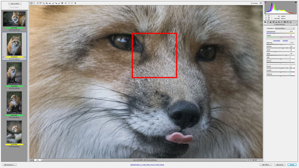Open the Lens Corrections panel tab
Image resolution: width=299 pixels, height=168 pixels.
pos(279,22)
